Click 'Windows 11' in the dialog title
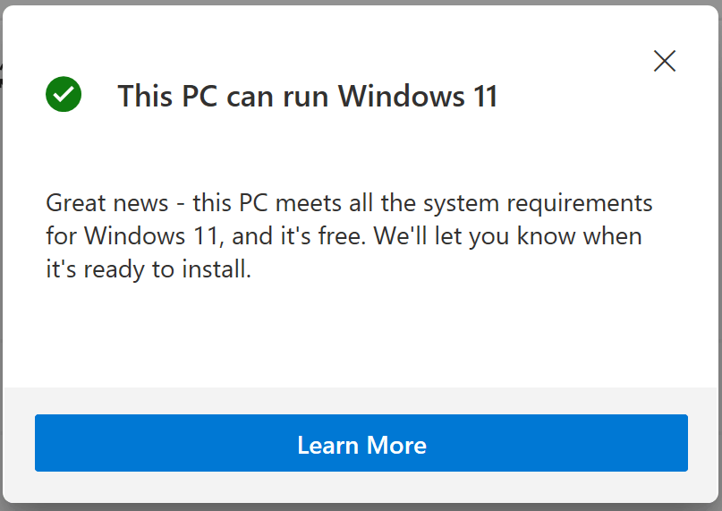The height and width of the screenshot is (511, 722). coord(418,96)
